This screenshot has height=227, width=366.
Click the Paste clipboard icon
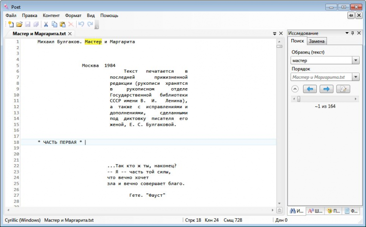(x=62, y=24)
